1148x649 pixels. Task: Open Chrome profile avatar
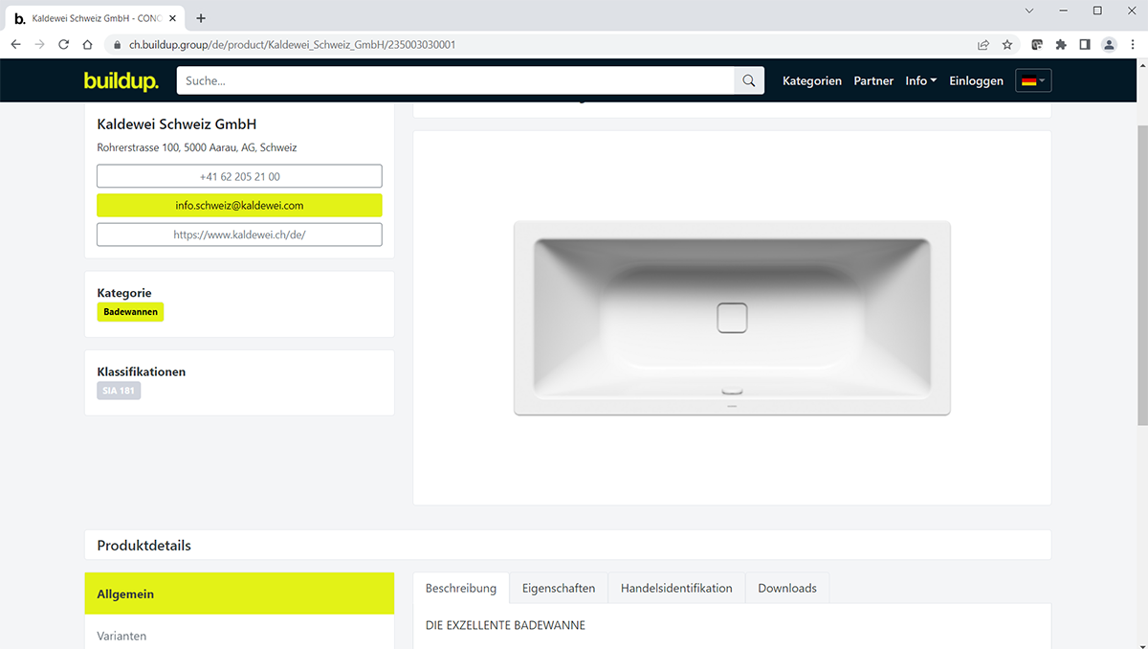click(x=1109, y=45)
